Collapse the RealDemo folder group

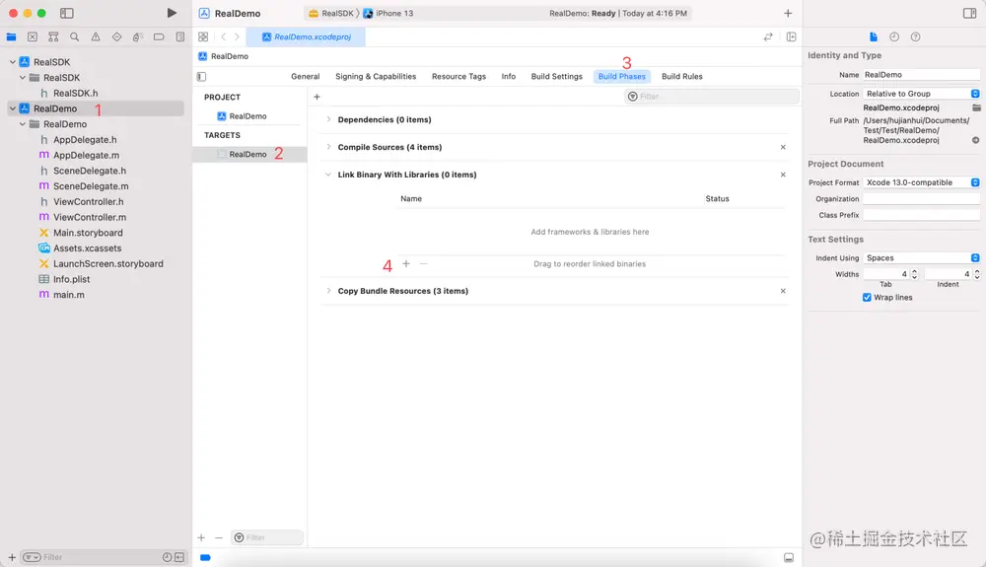(23, 124)
